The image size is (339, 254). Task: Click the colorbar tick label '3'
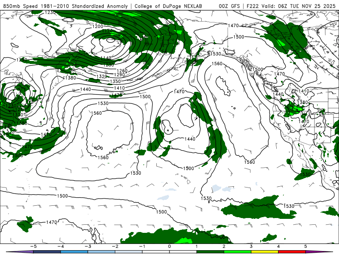click(251, 246)
